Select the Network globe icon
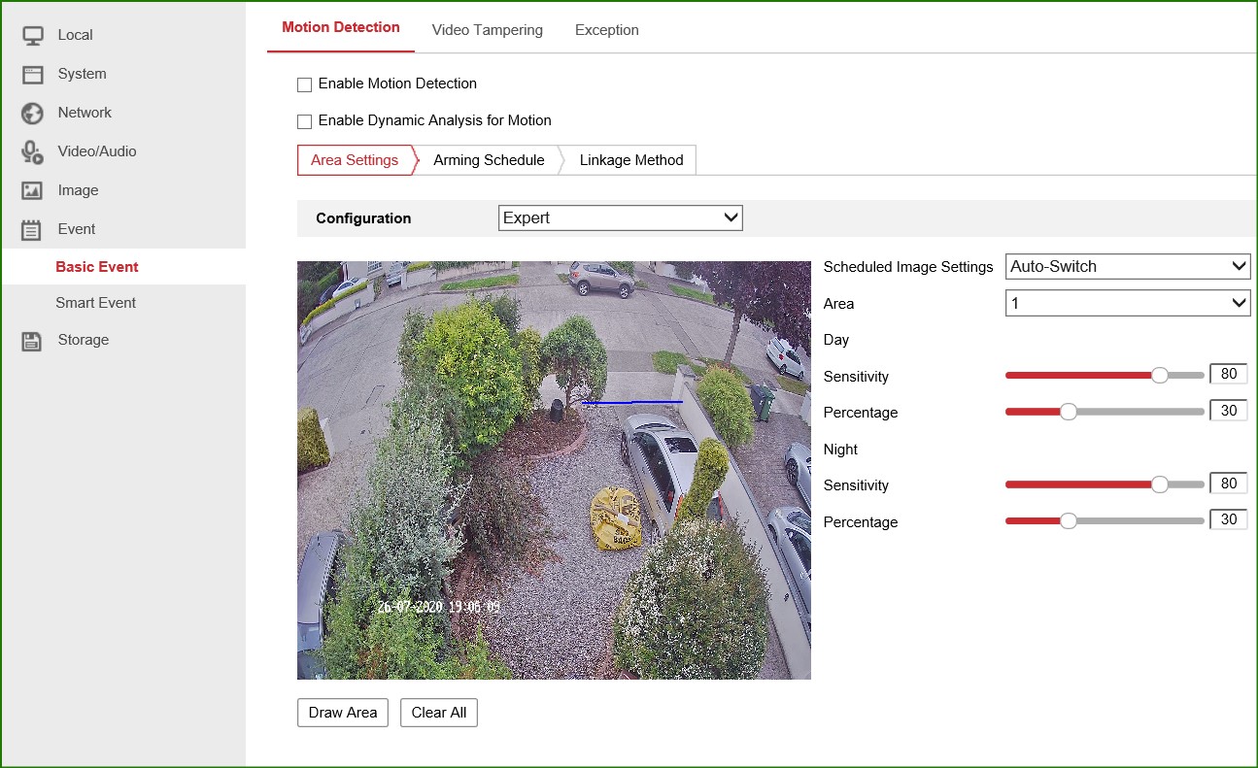1258x768 pixels. click(32, 114)
